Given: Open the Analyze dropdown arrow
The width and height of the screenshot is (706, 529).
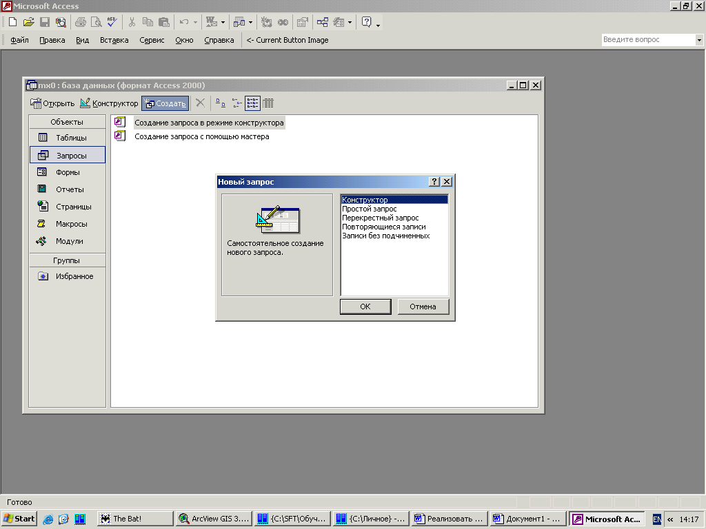Looking at the screenshot, I should point(250,22).
